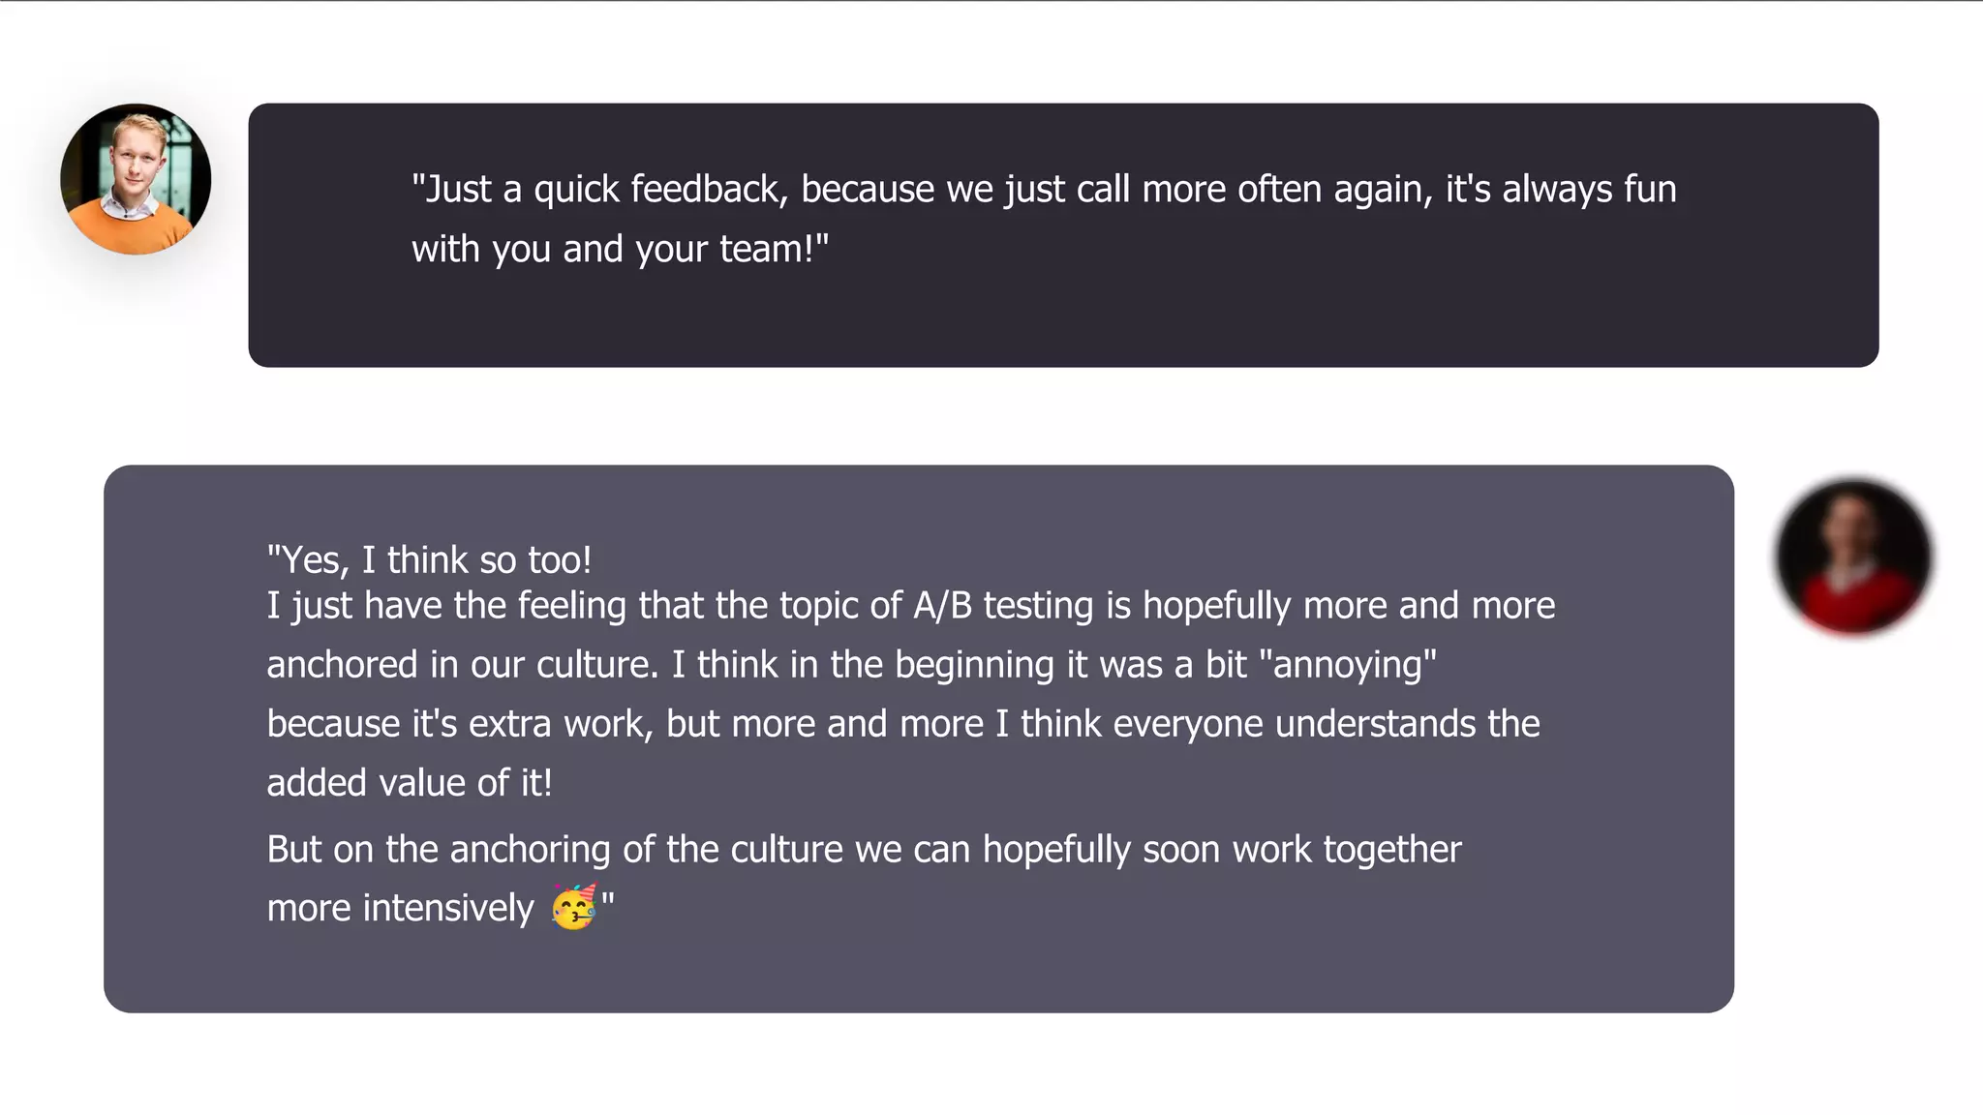Click the words "everyone understands the"
The height and width of the screenshot is (1115, 1983).
tap(1327, 724)
